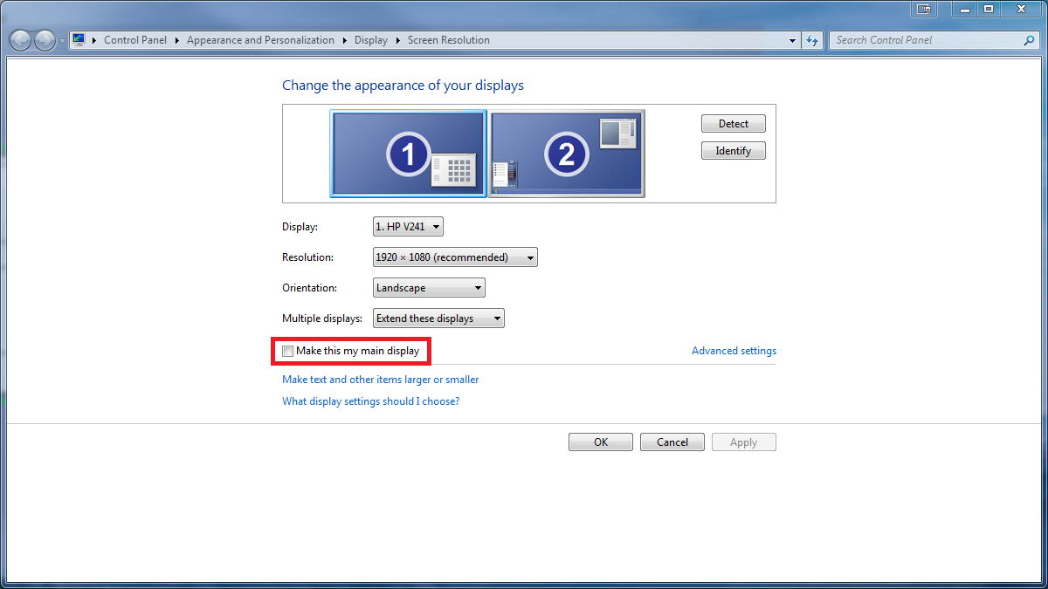The height and width of the screenshot is (589, 1048).
Task: Open the Orientation dropdown set to Landscape
Action: tap(429, 288)
